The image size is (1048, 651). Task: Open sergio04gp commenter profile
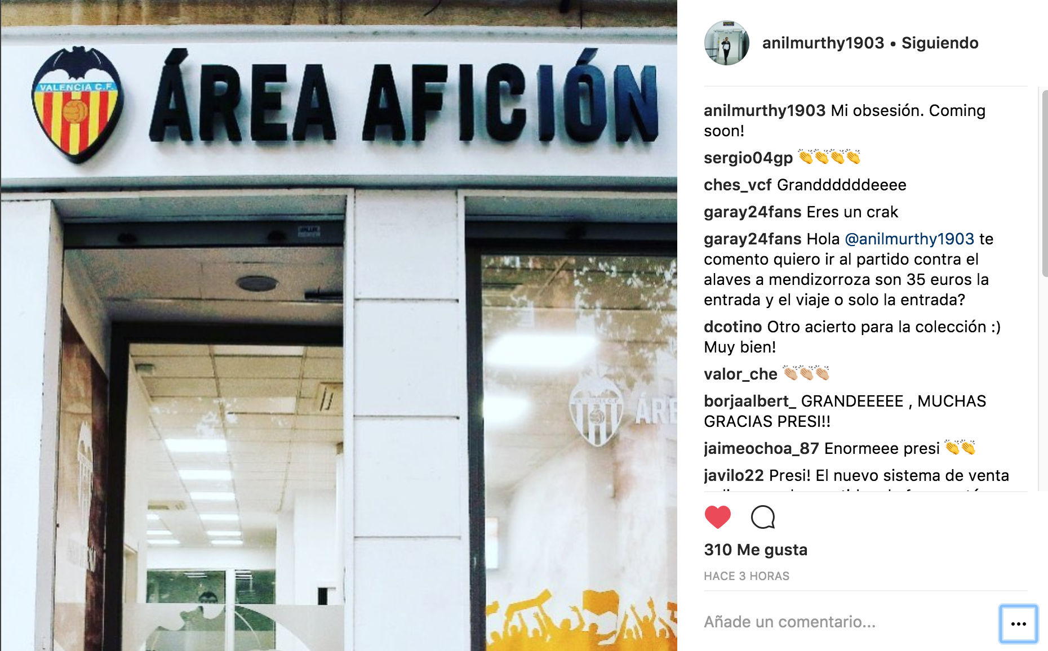[x=748, y=158]
